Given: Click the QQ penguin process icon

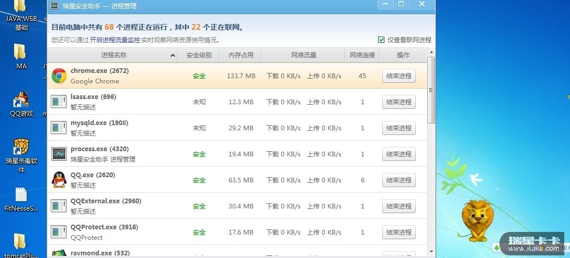Looking at the screenshot, I should click(59, 180).
